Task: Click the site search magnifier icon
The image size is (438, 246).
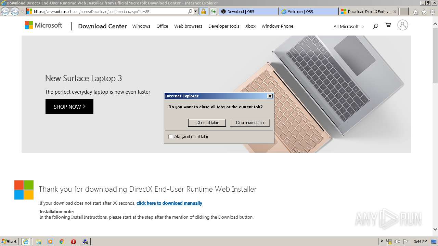Action: point(375,26)
